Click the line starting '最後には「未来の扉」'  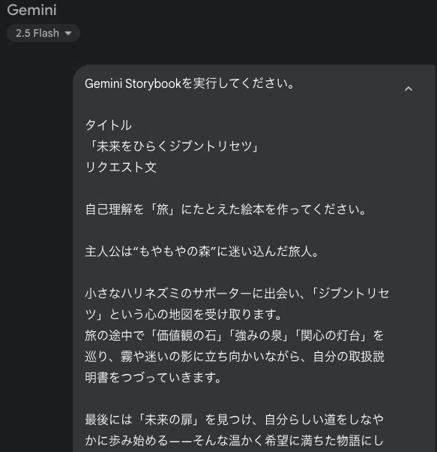235,420
